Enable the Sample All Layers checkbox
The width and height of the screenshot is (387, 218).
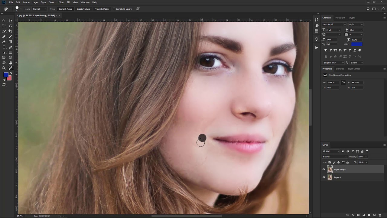(x=114, y=9)
